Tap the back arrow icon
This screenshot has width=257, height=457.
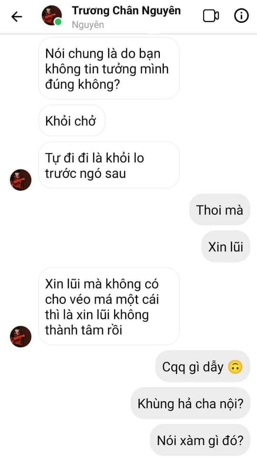tap(17, 17)
